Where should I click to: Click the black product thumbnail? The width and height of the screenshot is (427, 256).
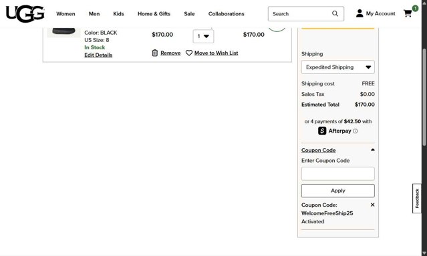coord(63,32)
